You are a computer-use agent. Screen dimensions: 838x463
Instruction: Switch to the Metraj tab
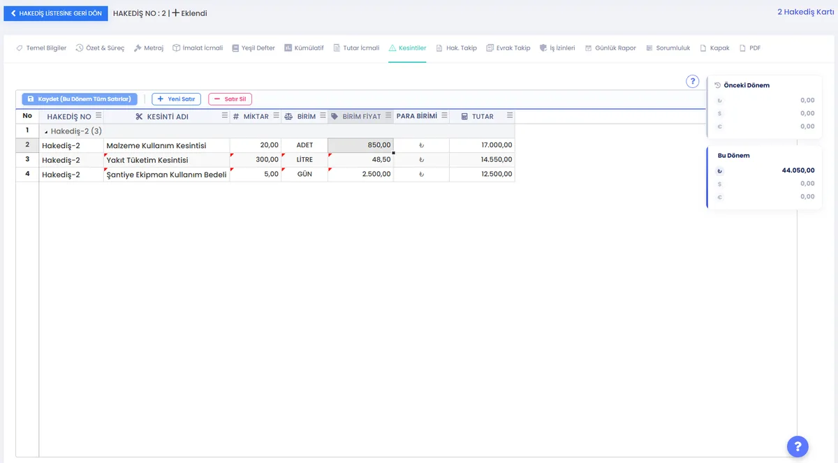149,48
